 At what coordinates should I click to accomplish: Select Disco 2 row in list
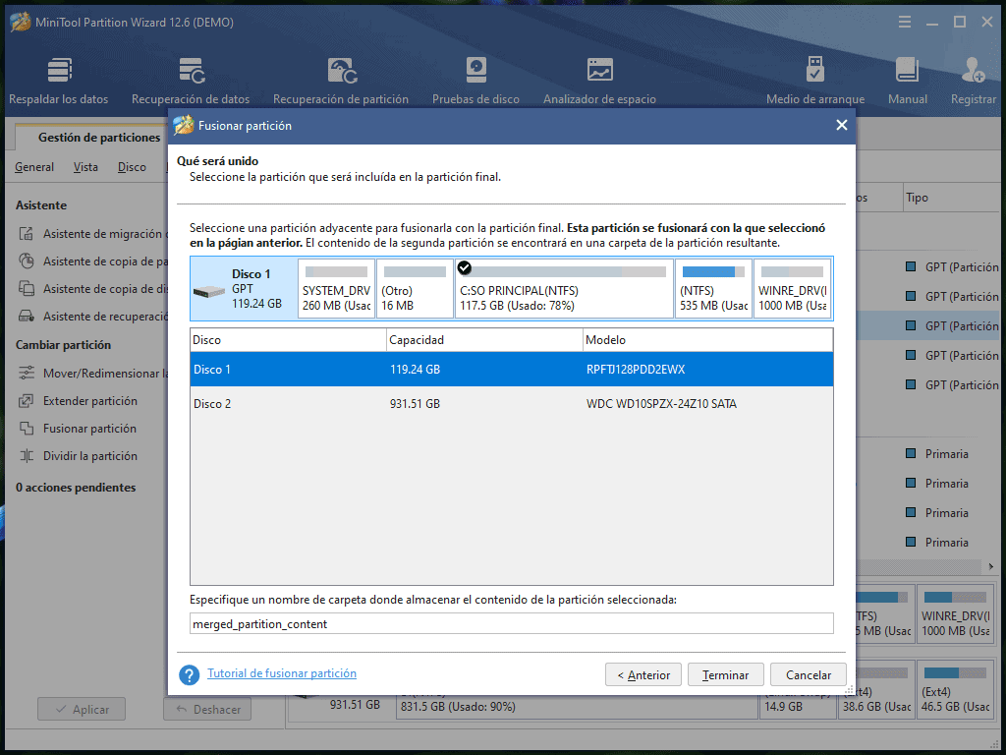coord(511,404)
